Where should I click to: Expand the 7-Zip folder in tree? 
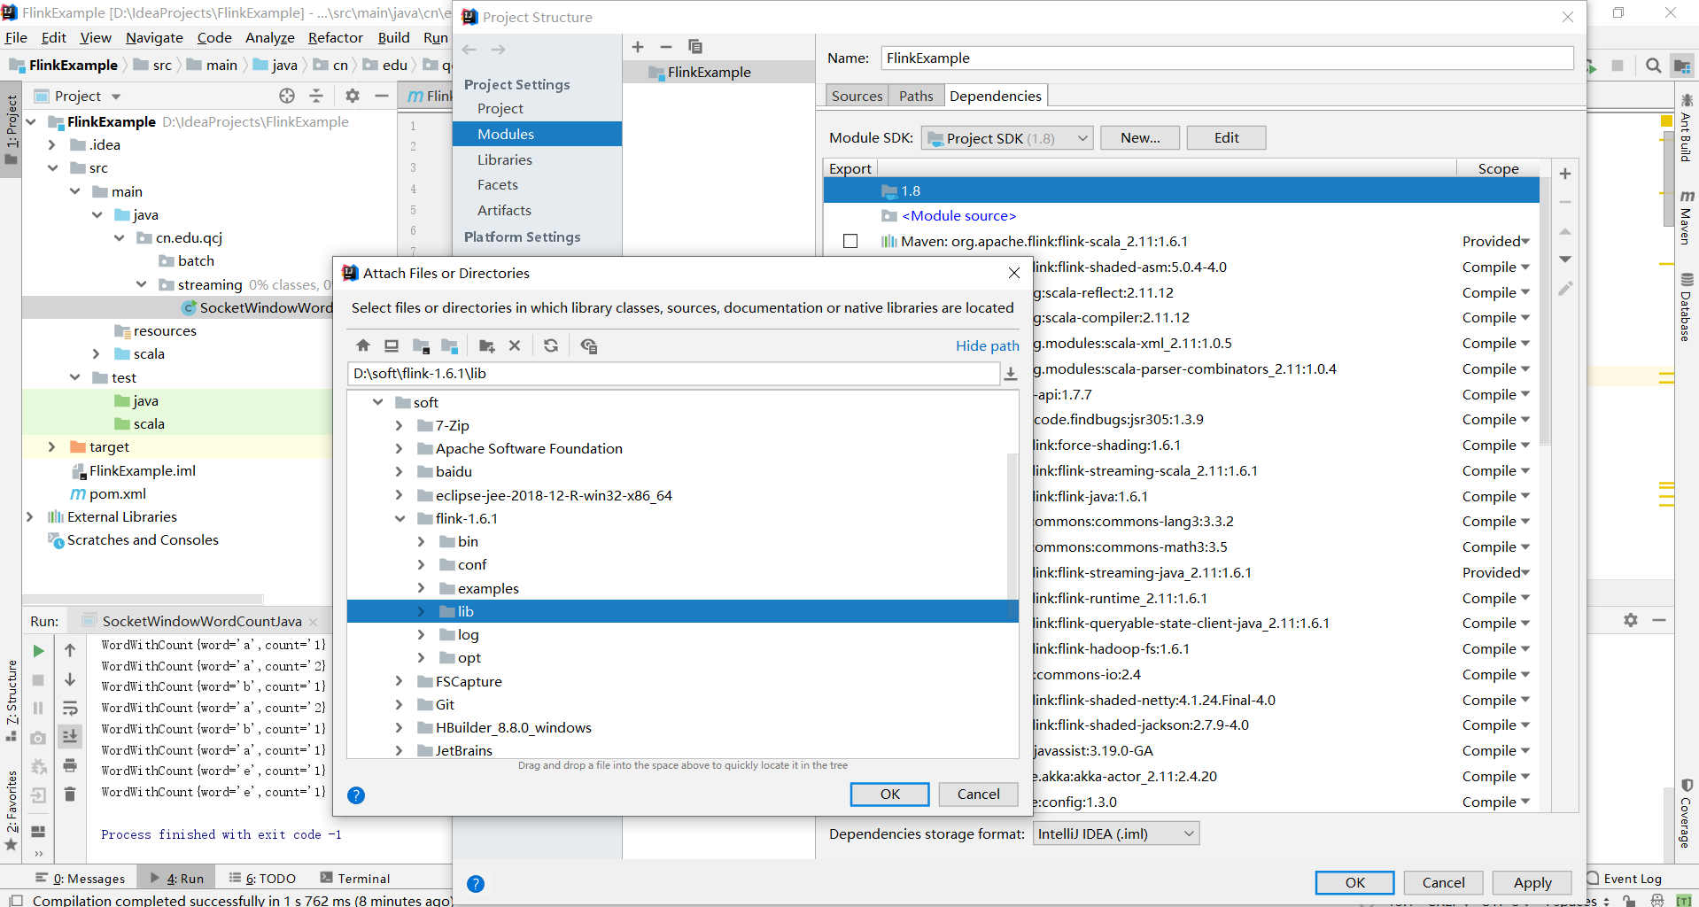click(x=400, y=426)
